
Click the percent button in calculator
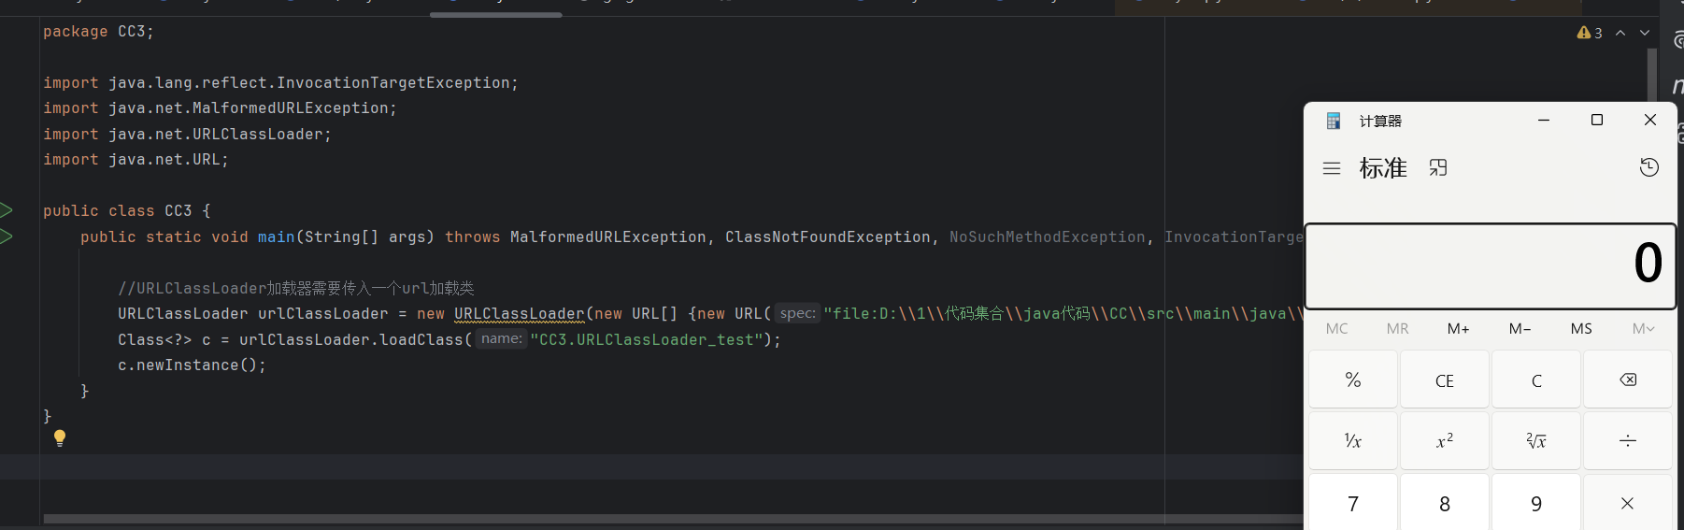coord(1352,380)
